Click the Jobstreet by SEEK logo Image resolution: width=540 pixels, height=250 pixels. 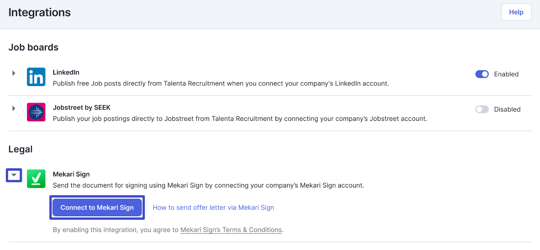(36, 112)
